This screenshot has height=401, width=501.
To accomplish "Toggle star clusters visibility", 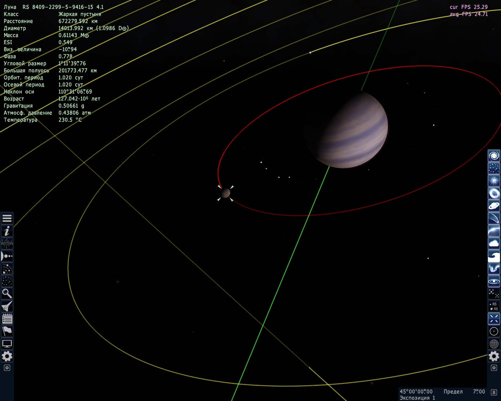I will click(494, 181).
